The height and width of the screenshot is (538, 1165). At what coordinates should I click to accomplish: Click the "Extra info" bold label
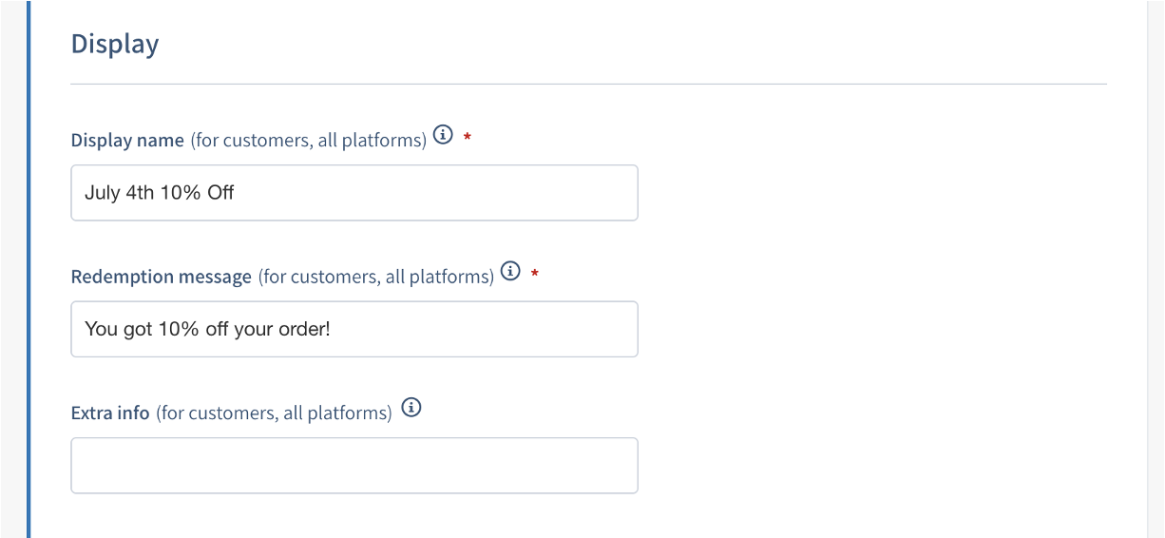(x=110, y=413)
